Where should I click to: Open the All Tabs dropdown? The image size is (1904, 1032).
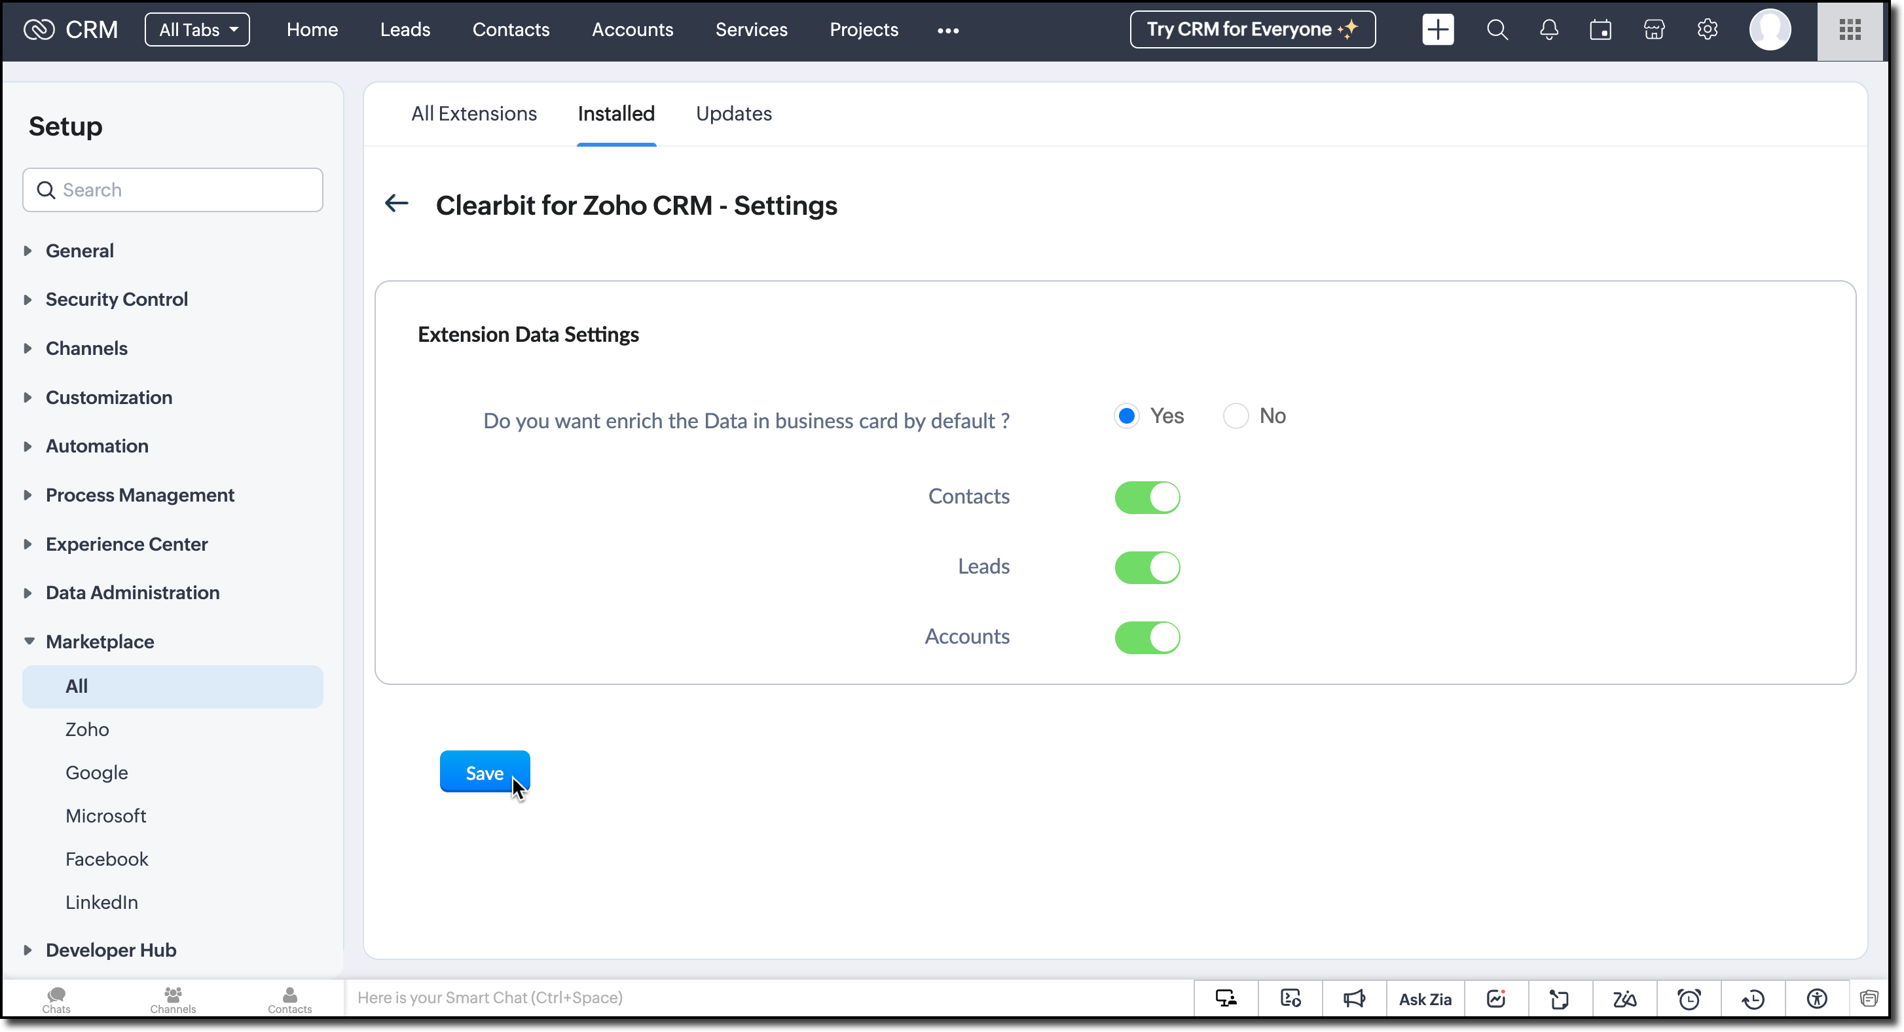(197, 29)
